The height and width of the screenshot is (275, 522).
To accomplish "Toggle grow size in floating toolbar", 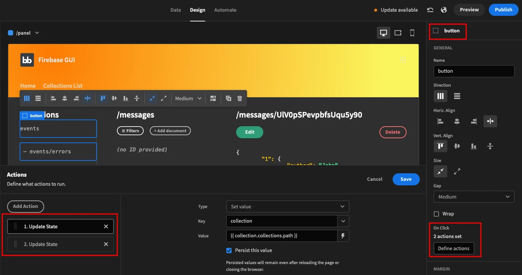I will click(164, 98).
